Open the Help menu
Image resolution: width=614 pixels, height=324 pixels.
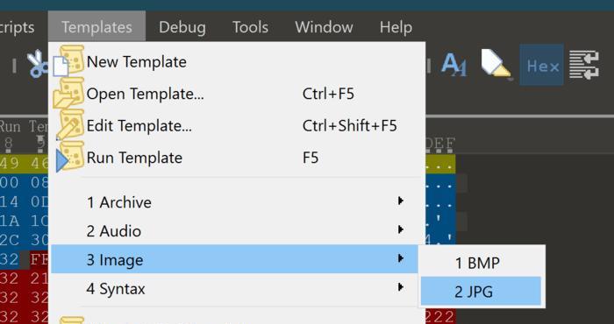pyautogui.click(x=396, y=27)
